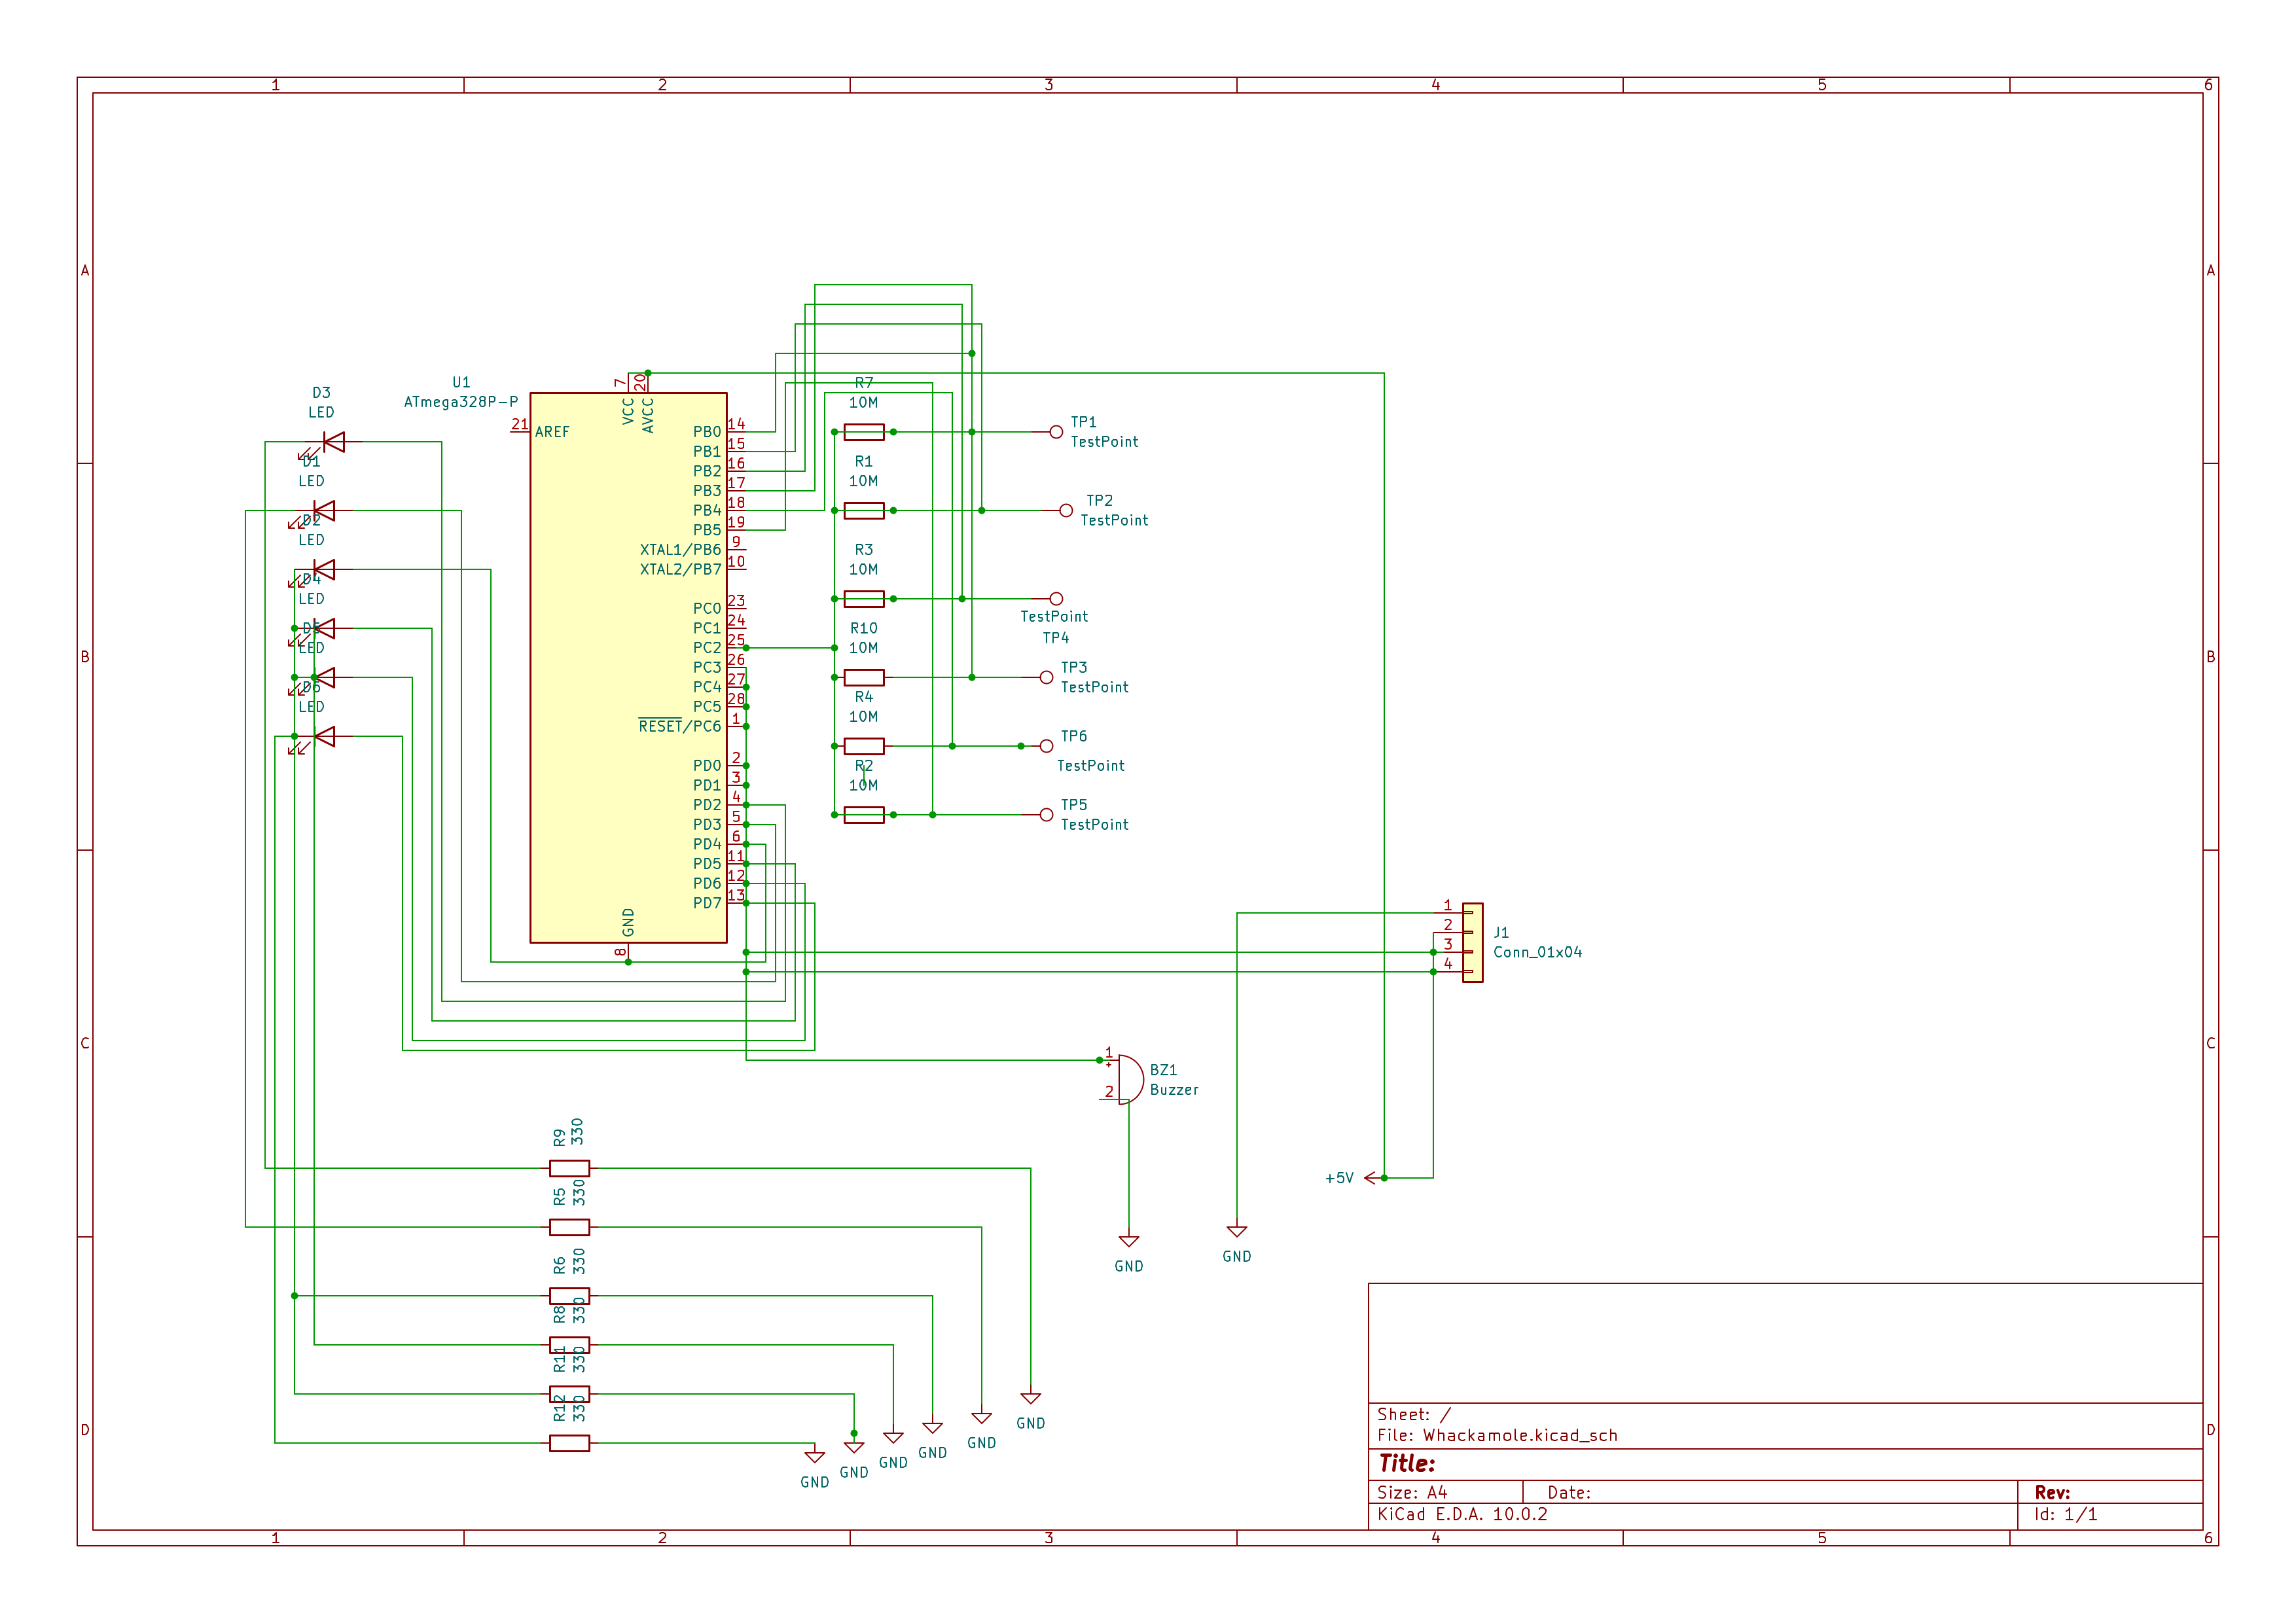Viewport: 2296px width, 1623px height.
Task: Click the R7 reference label
Action: [x=864, y=383]
